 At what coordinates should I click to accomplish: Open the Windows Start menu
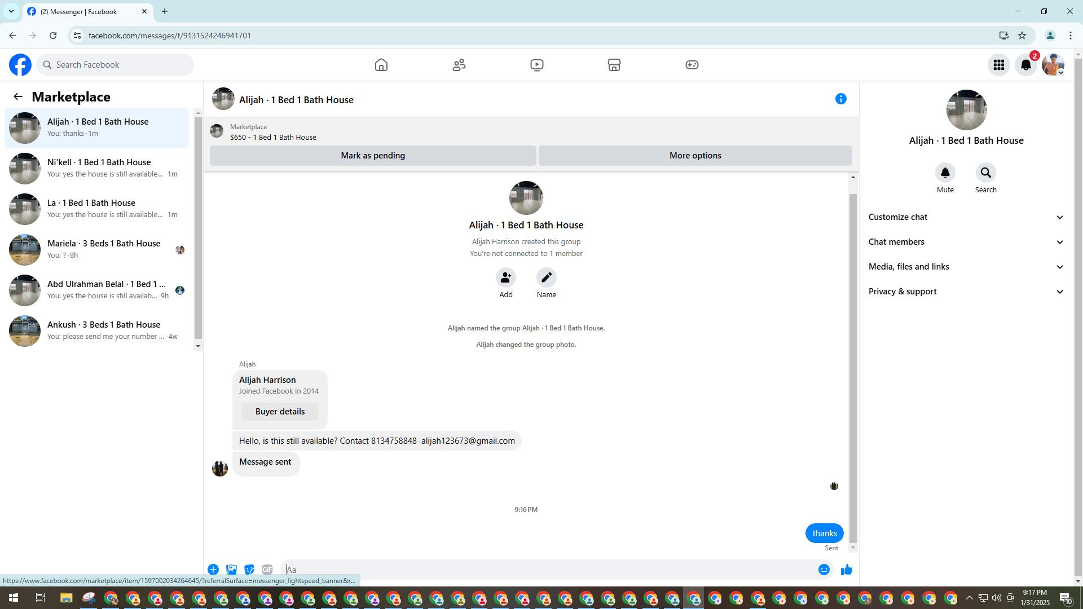13,598
